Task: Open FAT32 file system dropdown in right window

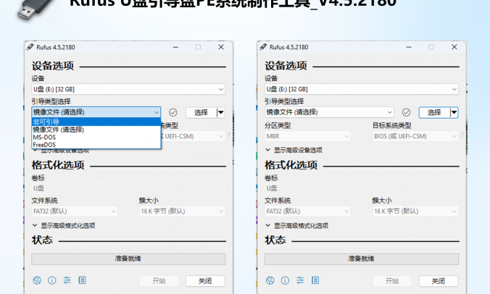Action: pos(307,211)
